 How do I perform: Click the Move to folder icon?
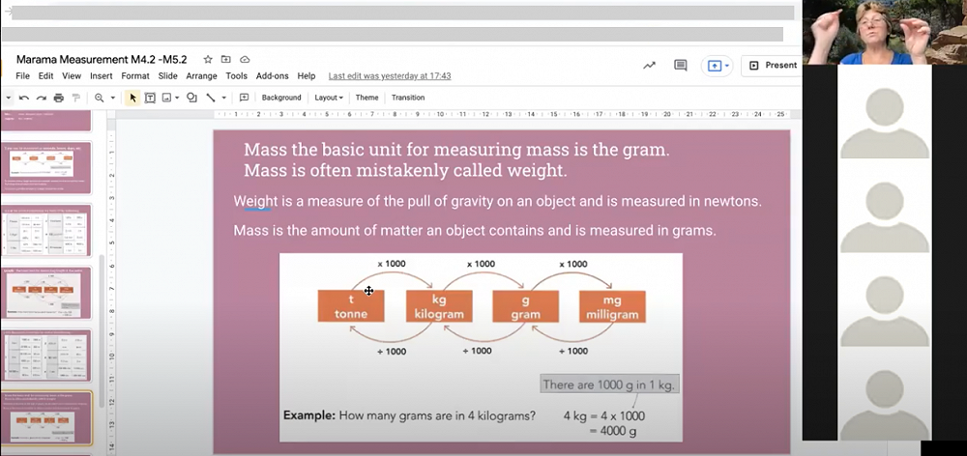[x=226, y=59]
